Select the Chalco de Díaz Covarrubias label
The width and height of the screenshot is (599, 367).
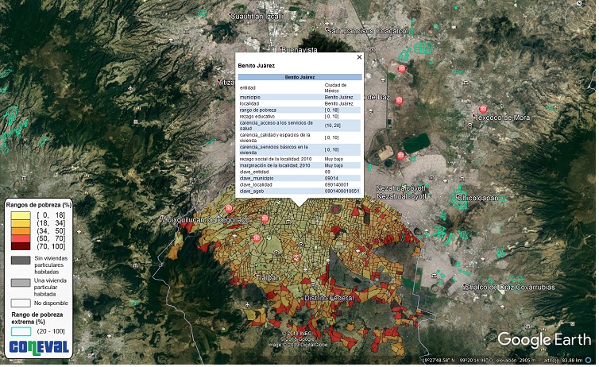coord(509,286)
